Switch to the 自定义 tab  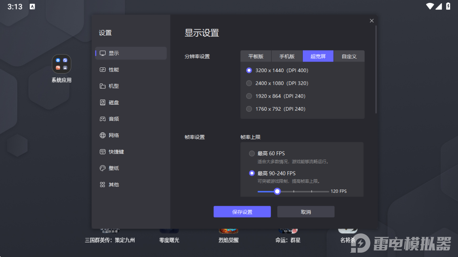click(349, 56)
